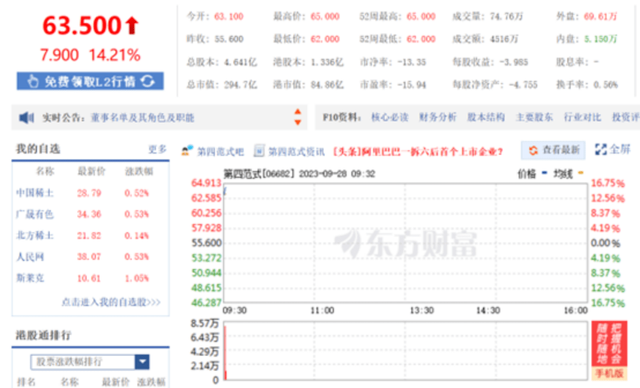Click the 均线 orange legend marker
640x388 pixels.
tap(581, 173)
